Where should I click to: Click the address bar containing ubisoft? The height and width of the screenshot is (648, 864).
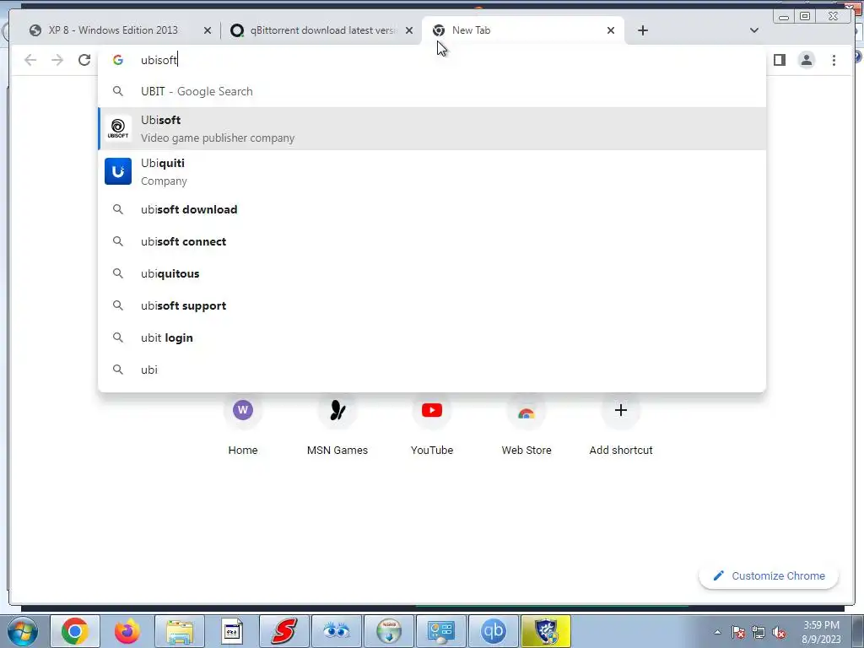431,60
